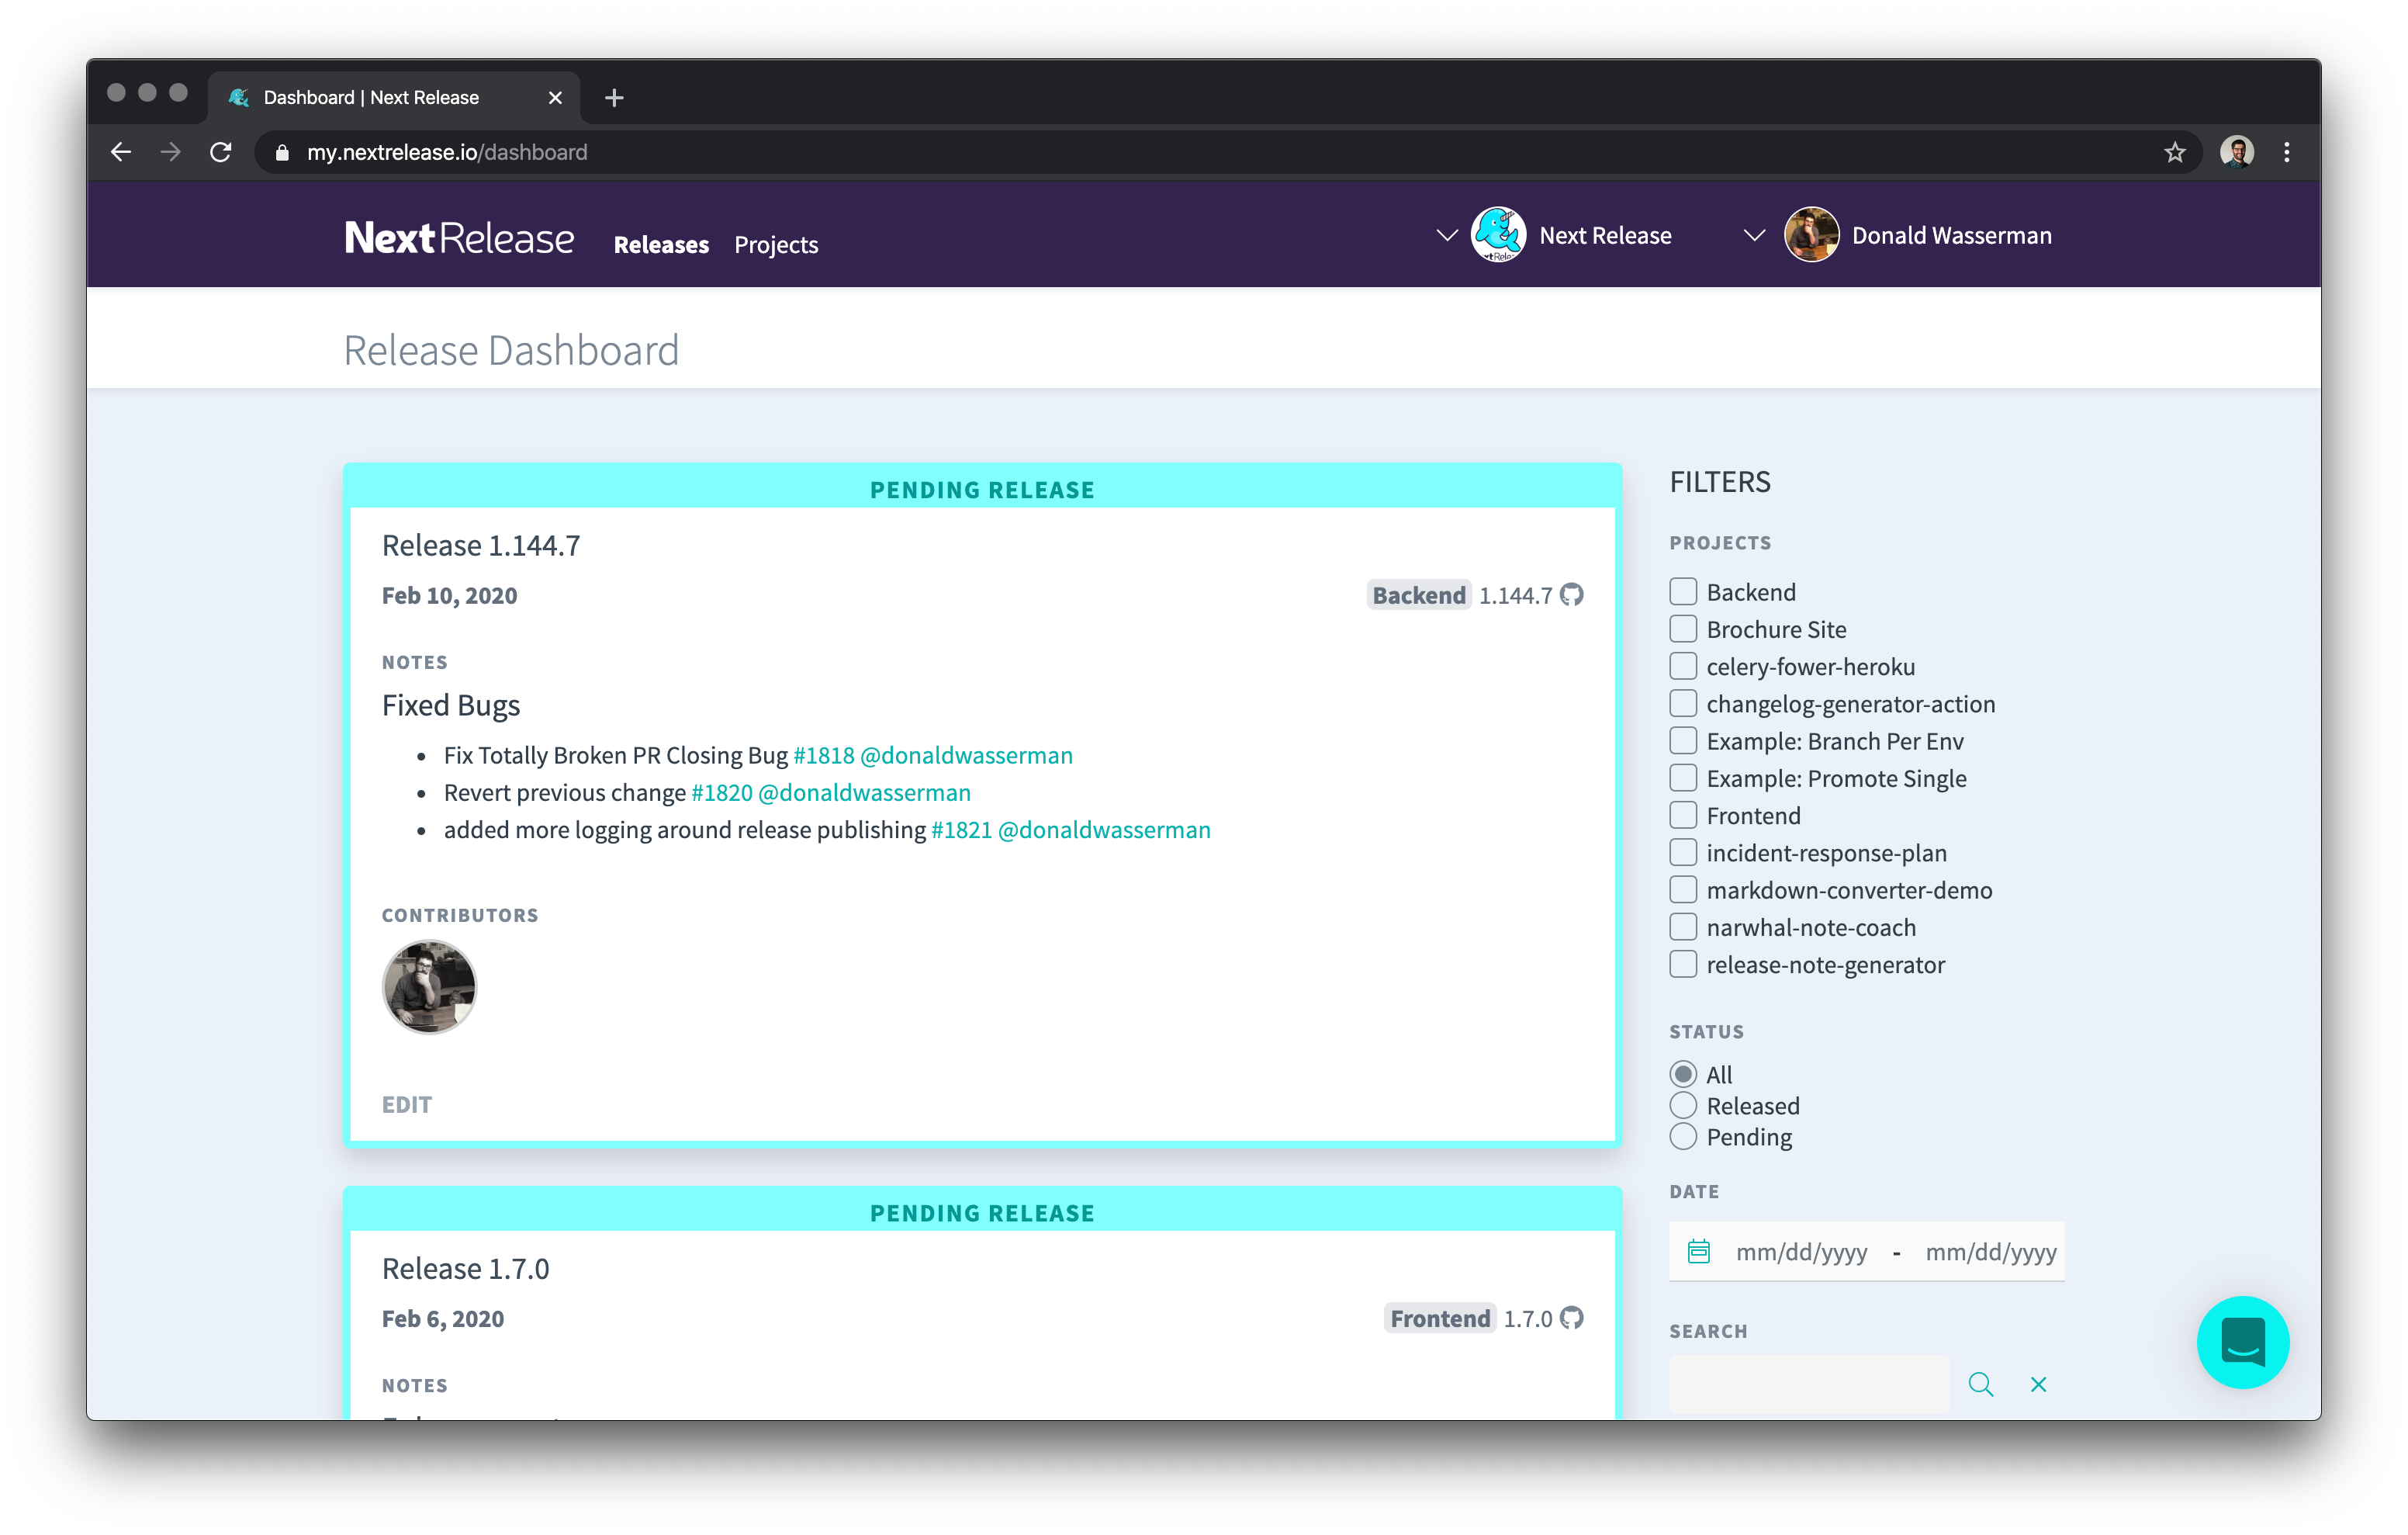Open pull request #1821 link
The image size is (2408, 1535).
(961, 830)
